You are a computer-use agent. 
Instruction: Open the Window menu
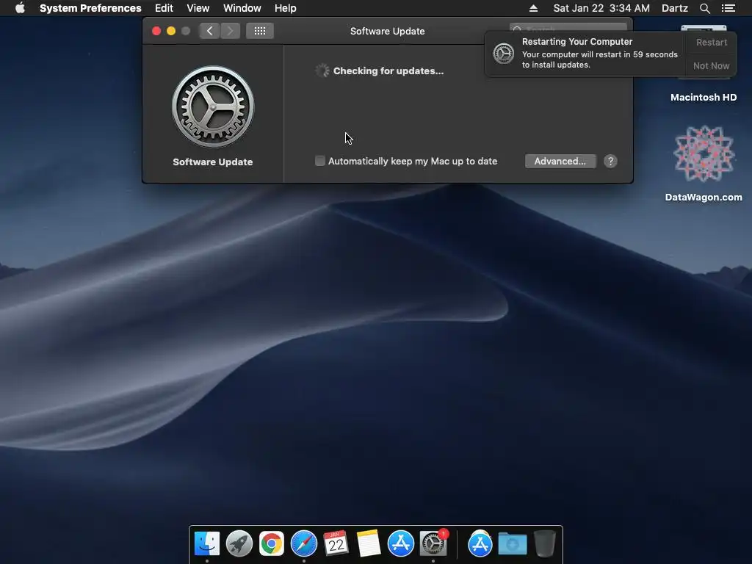(x=242, y=8)
